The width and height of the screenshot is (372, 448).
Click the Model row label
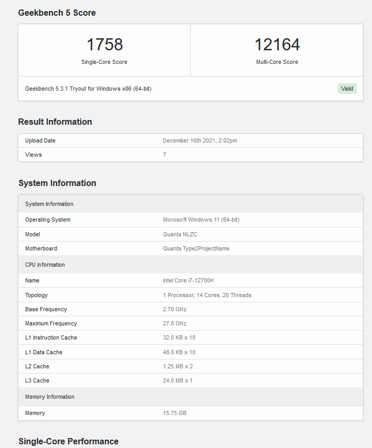tap(32, 234)
